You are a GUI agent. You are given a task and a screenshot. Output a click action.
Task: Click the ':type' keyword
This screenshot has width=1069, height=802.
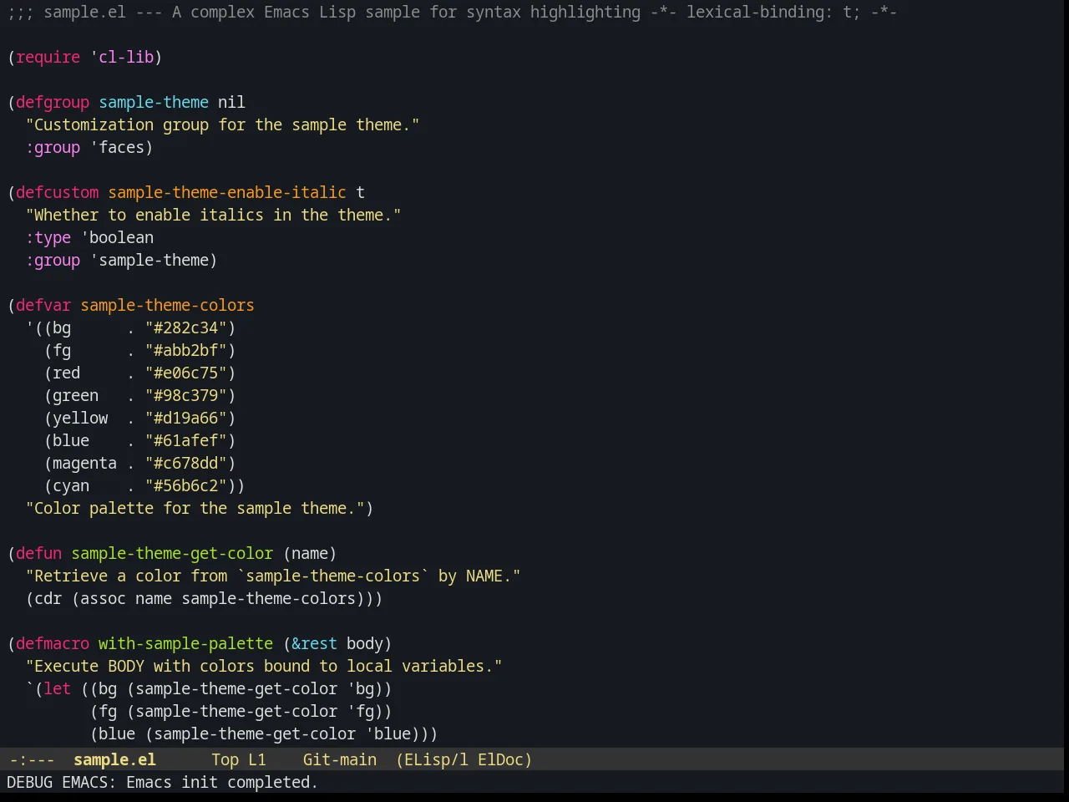coord(48,237)
